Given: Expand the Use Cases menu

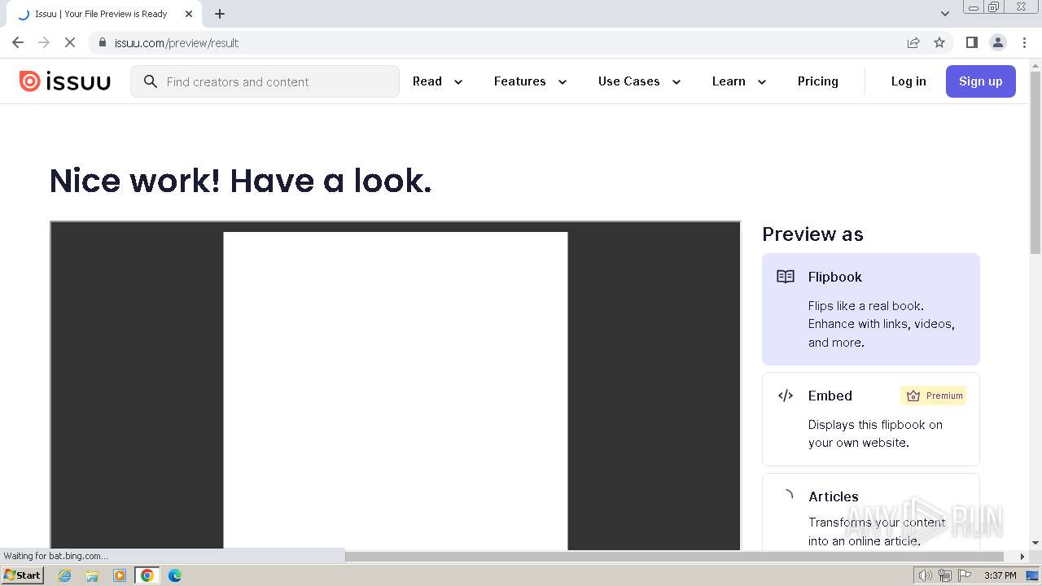Looking at the screenshot, I should tap(639, 81).
